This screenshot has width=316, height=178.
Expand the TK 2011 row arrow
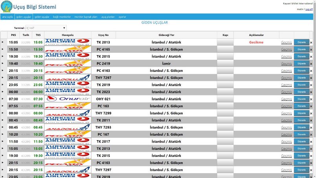click(3, 120)
